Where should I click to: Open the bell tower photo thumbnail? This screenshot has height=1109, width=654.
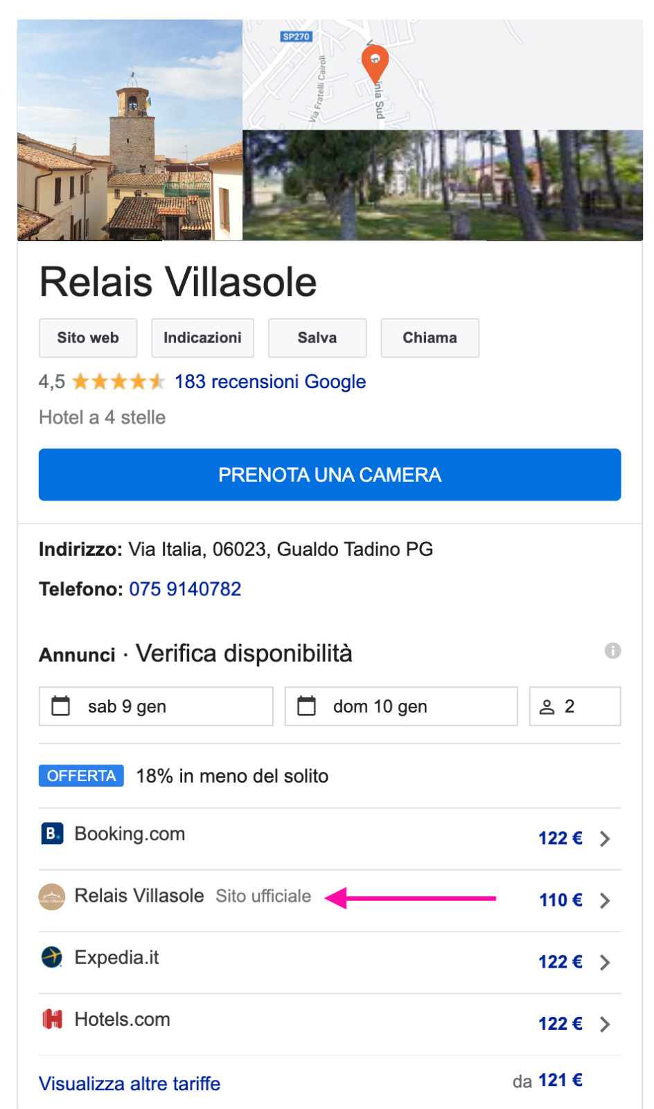point(130,130)
